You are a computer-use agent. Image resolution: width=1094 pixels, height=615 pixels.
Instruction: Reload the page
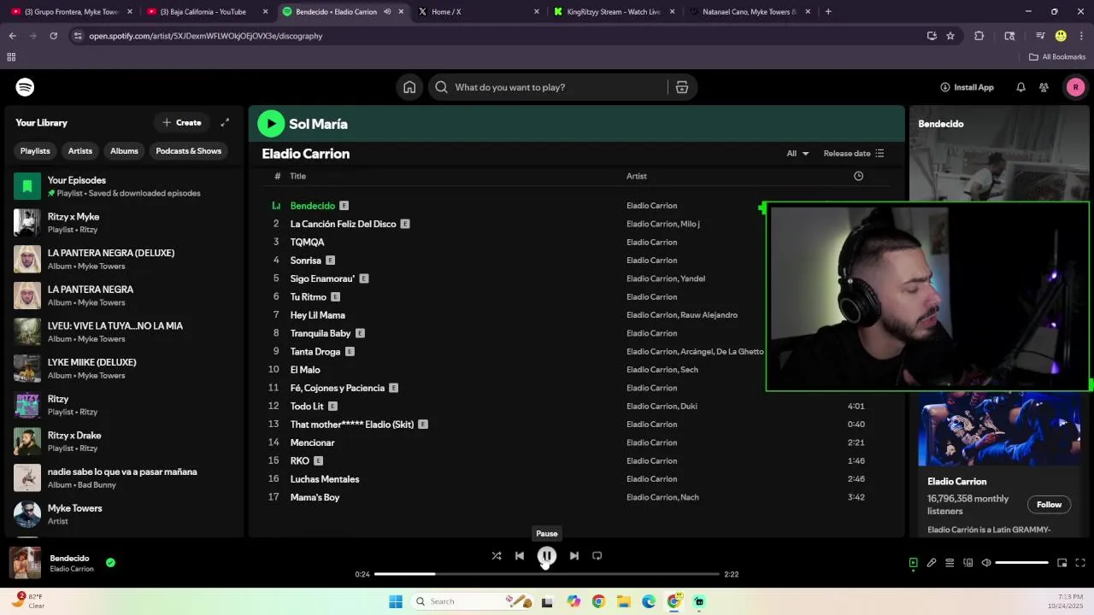pos(53,36)
